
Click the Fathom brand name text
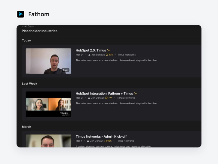click(39, 14)
